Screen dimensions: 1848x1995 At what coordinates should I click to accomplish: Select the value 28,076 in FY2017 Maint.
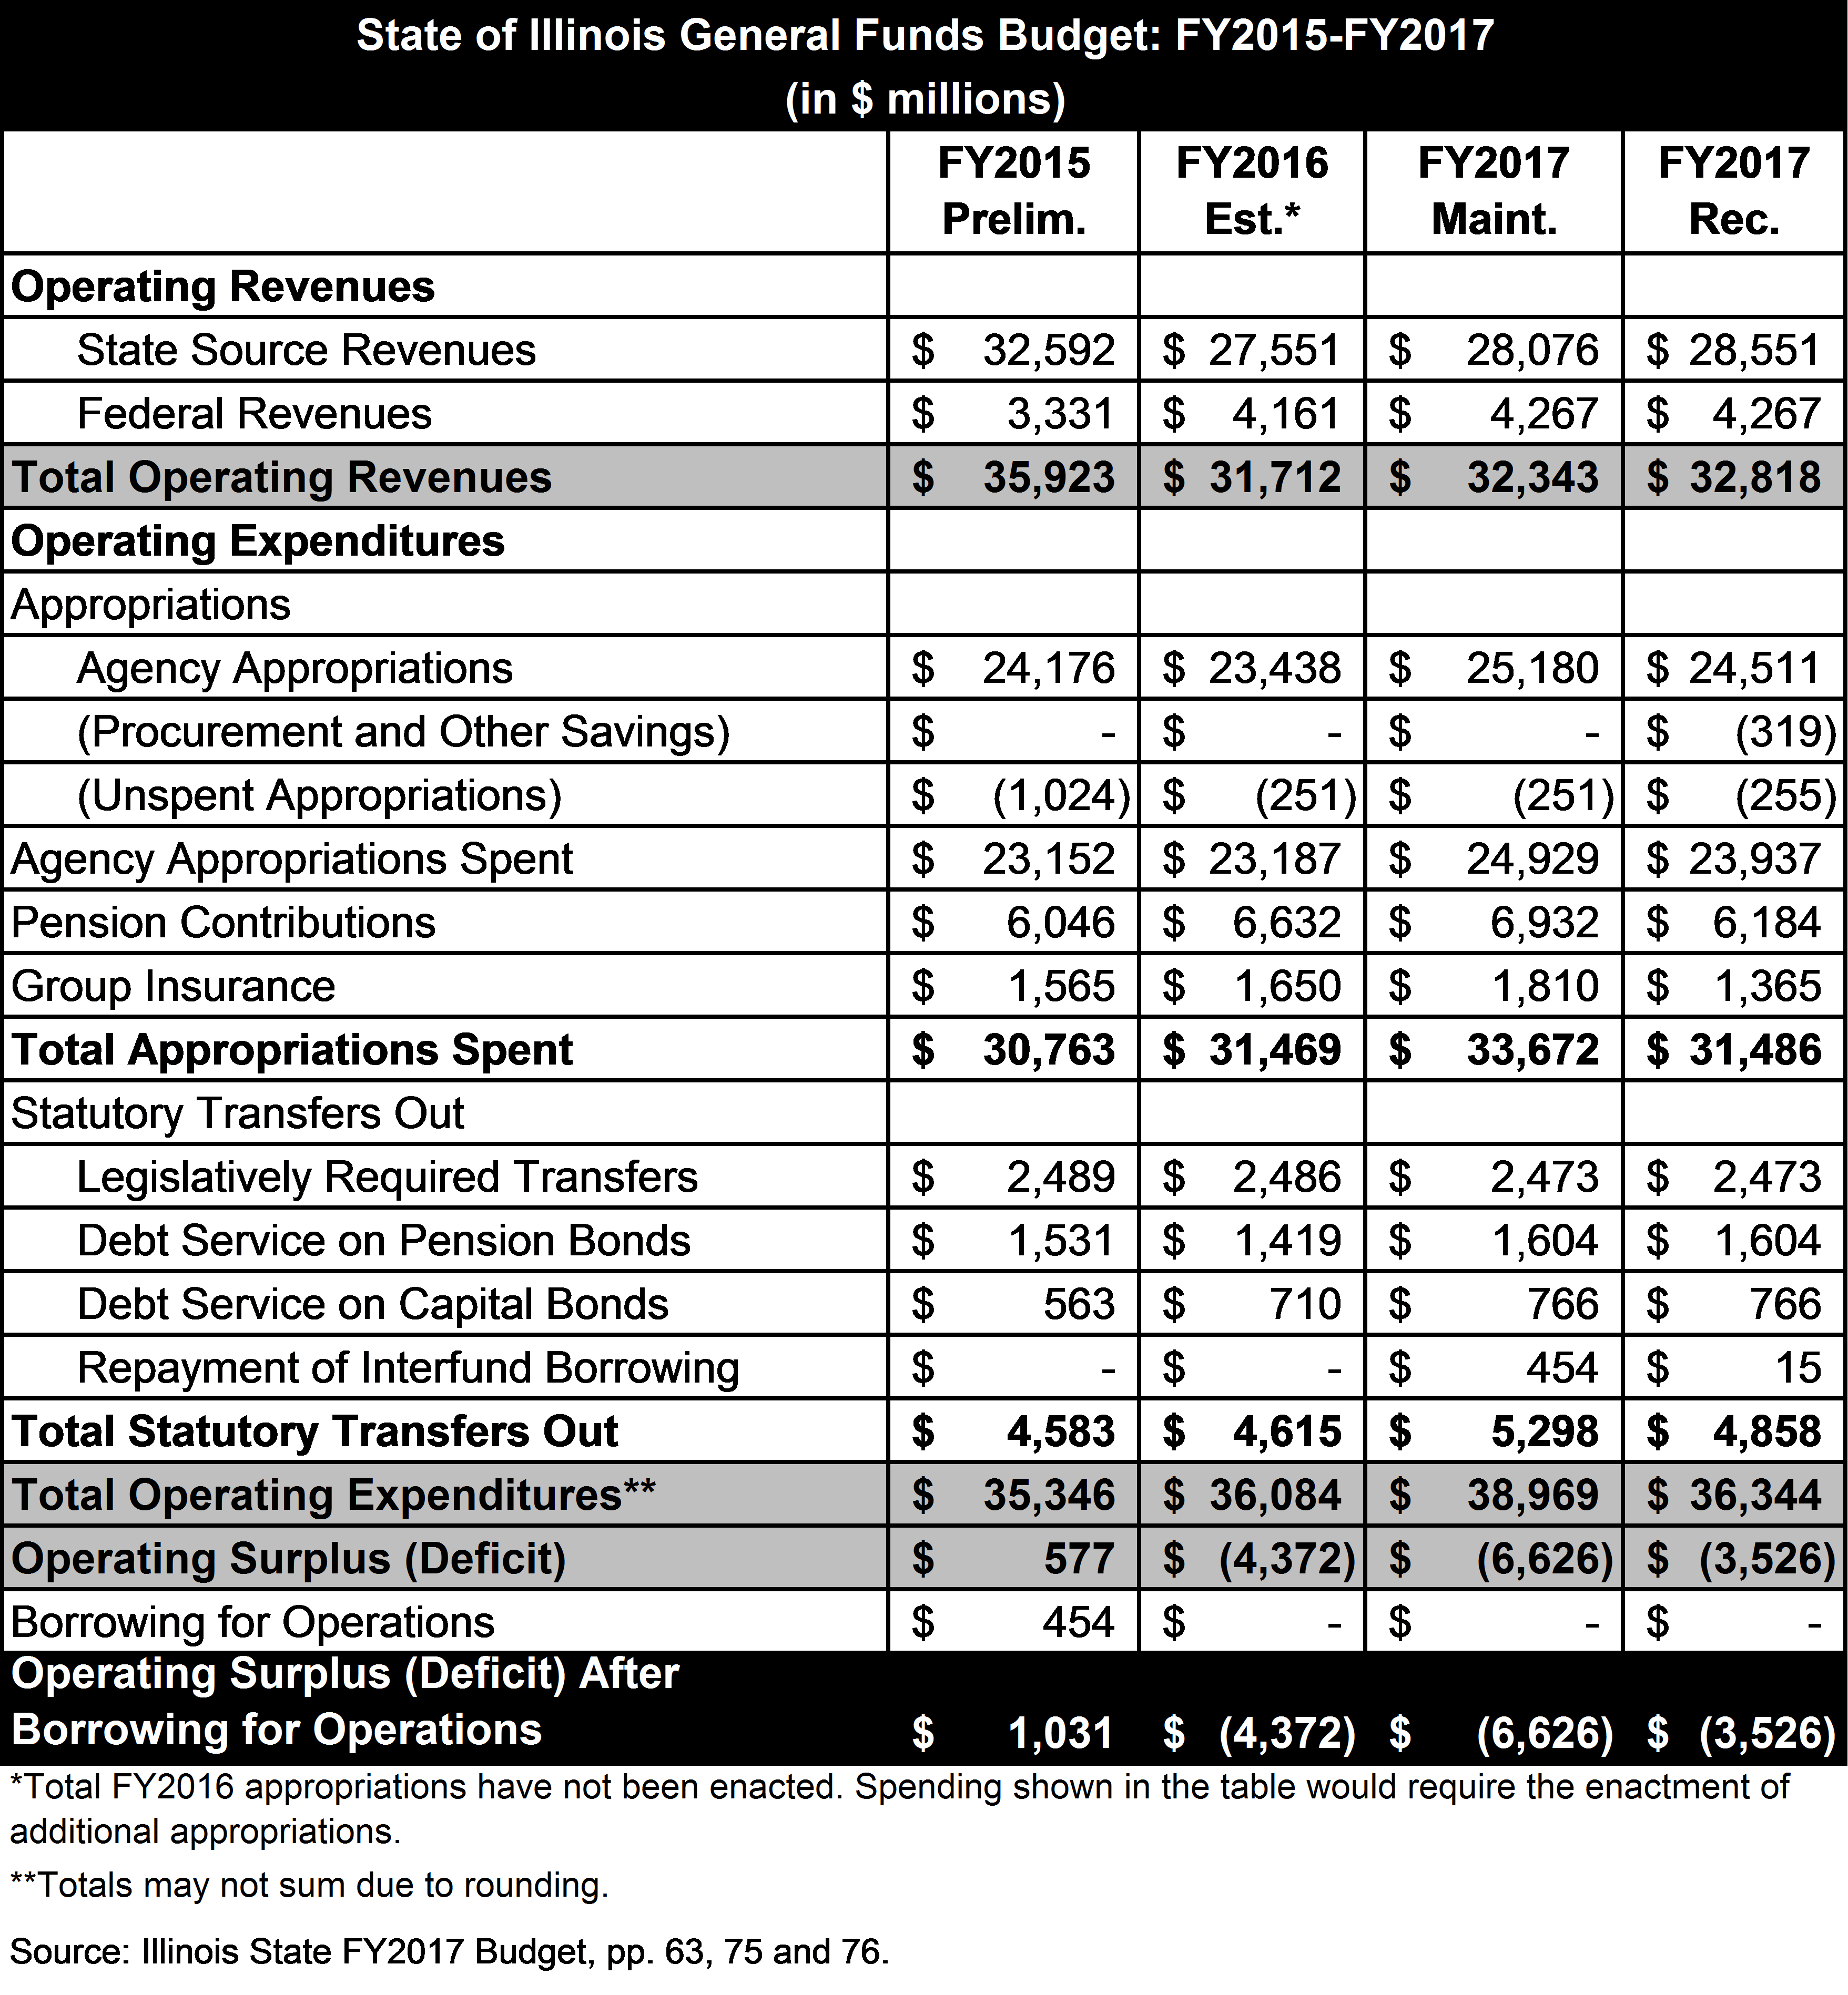pos(1532,350)
